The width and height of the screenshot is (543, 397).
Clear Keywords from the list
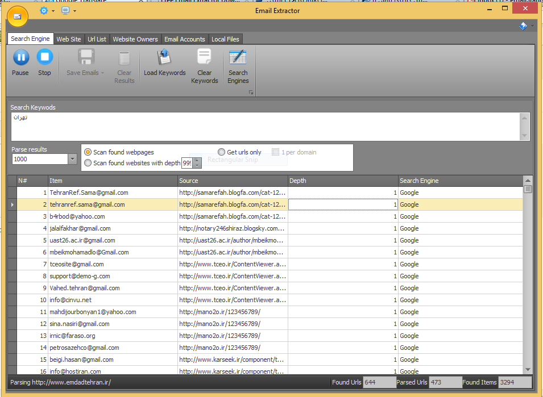(204, 66)
